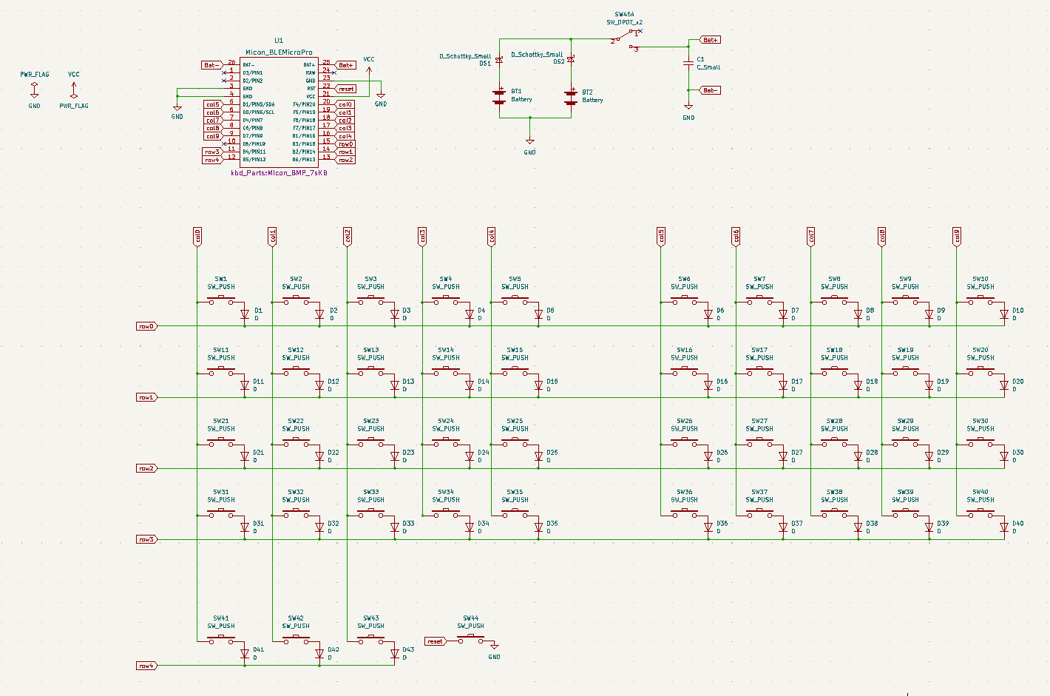Screen dimensions: 1050x696
Task: Select the BT2 battery symbol
Action: point(571,96)
